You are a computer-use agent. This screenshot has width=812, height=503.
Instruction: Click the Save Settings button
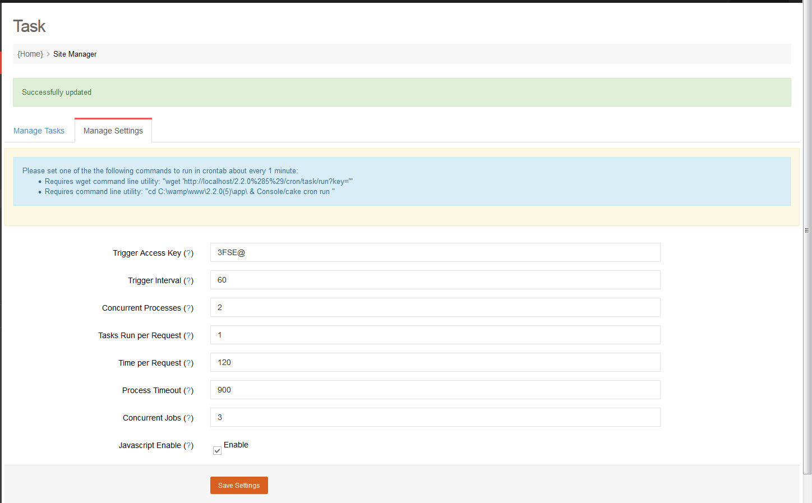click(x=239, y=485)
